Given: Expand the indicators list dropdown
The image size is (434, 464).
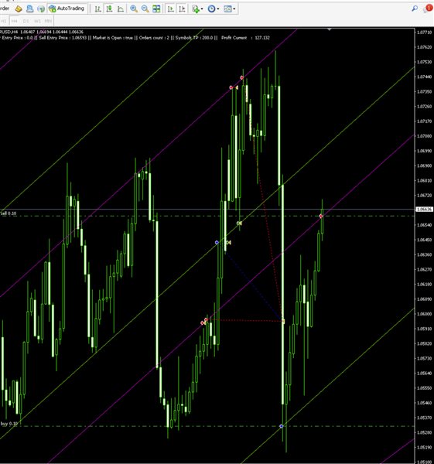Looking at the screenshot, I should coord(197,9).
